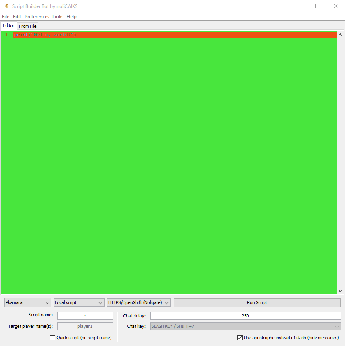The width and height of the screenshot is (345, 346).
Task: Open the Chat key dropdown
Action: coord(245,326)
